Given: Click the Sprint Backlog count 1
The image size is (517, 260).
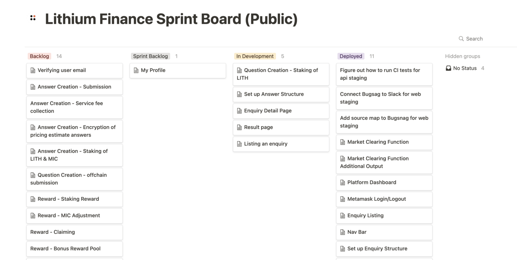Looking at the screenshot, I should pos(177,56).
